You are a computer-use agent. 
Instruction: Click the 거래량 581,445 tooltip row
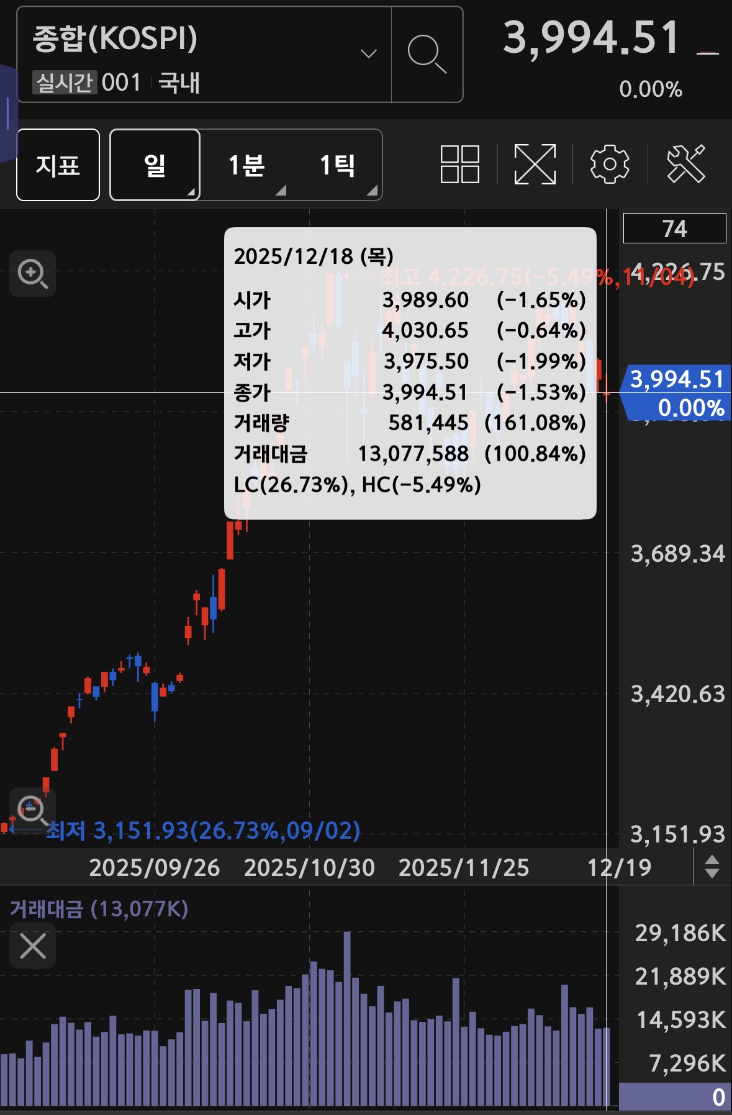pos(410,423)
